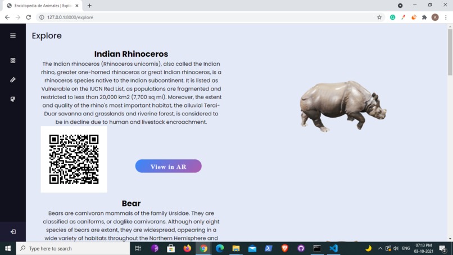Open the Chrome profile avatar

coord(435,17)
